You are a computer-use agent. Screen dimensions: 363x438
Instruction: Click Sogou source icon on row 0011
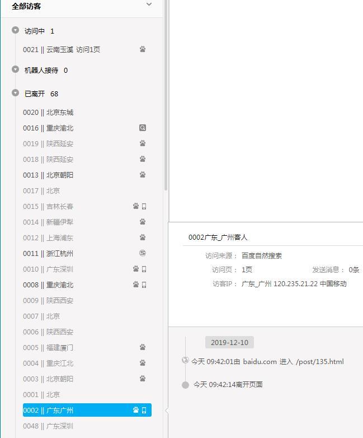(143, 253)
